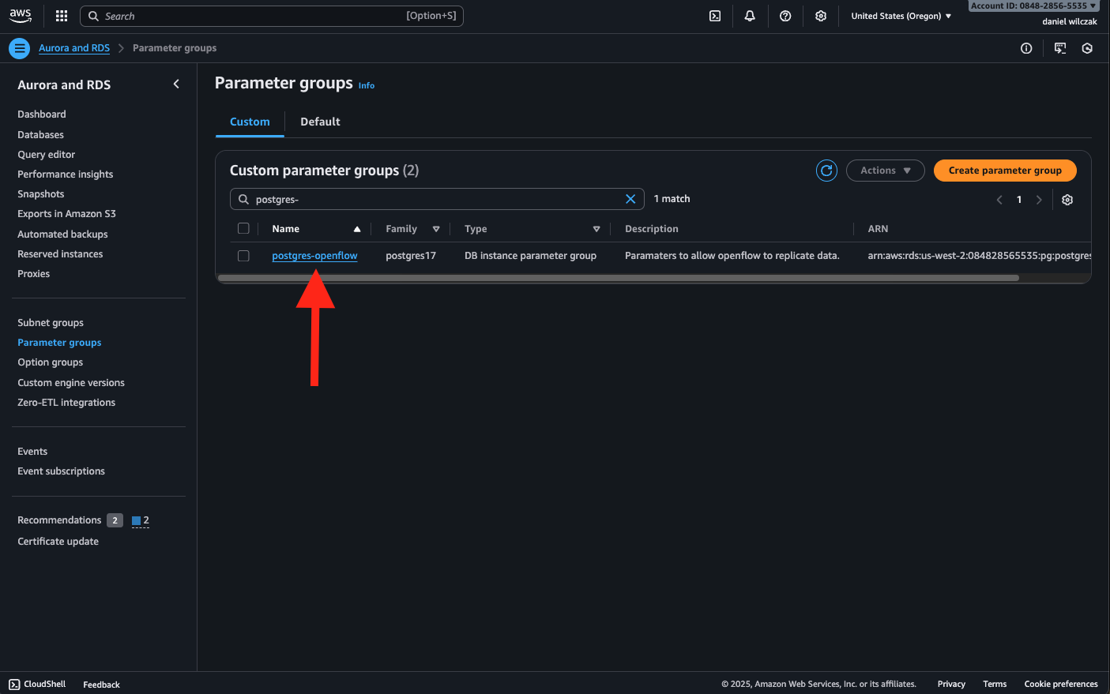Click the parameter groups filter search field
Viewport: 1110px width, 694px height.
click(x=435, y=199)
